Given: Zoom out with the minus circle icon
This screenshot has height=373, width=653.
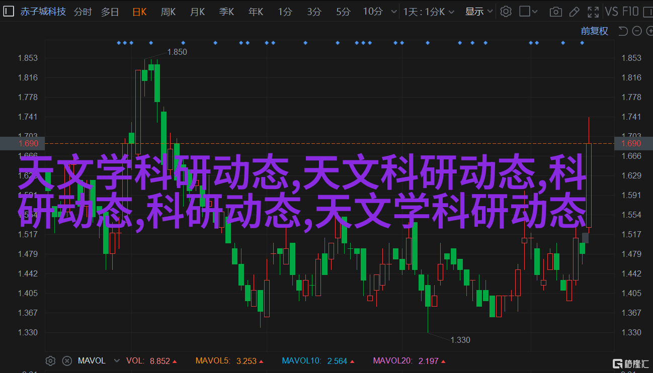Looking at the screenshot, I should point(636,31).
